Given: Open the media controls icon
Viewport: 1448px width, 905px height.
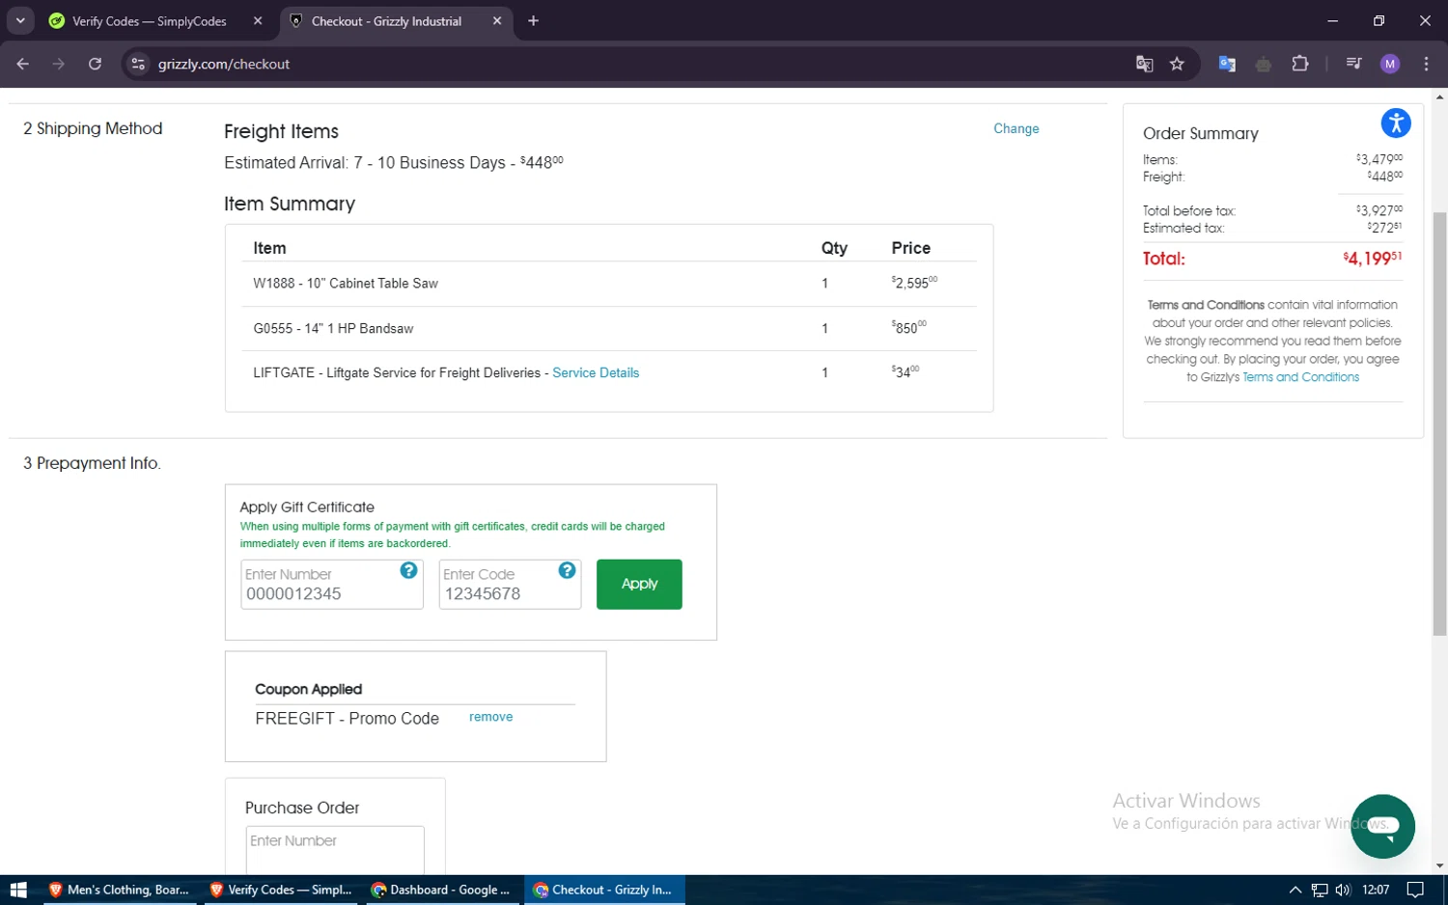Looking at the screenshot, I should coord(1353,64).
